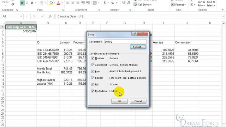Image resolution: width=226 pixels, height=127 pixels.
Task: Select the 'EID 123-45-6789' cell
Action: coord(48,50)
